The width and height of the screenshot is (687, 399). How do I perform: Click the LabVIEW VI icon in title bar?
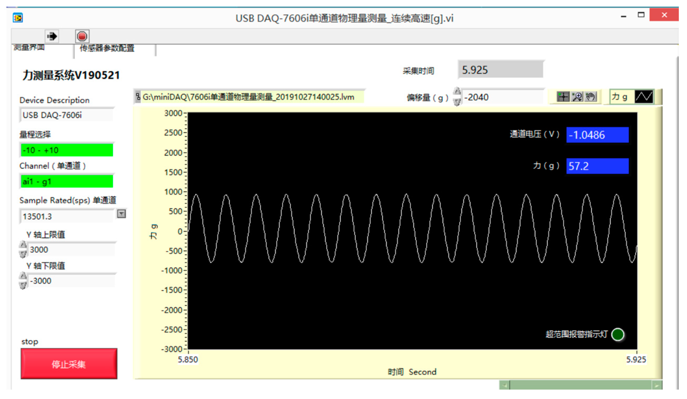pyautogui.click(x=18, y=18)
